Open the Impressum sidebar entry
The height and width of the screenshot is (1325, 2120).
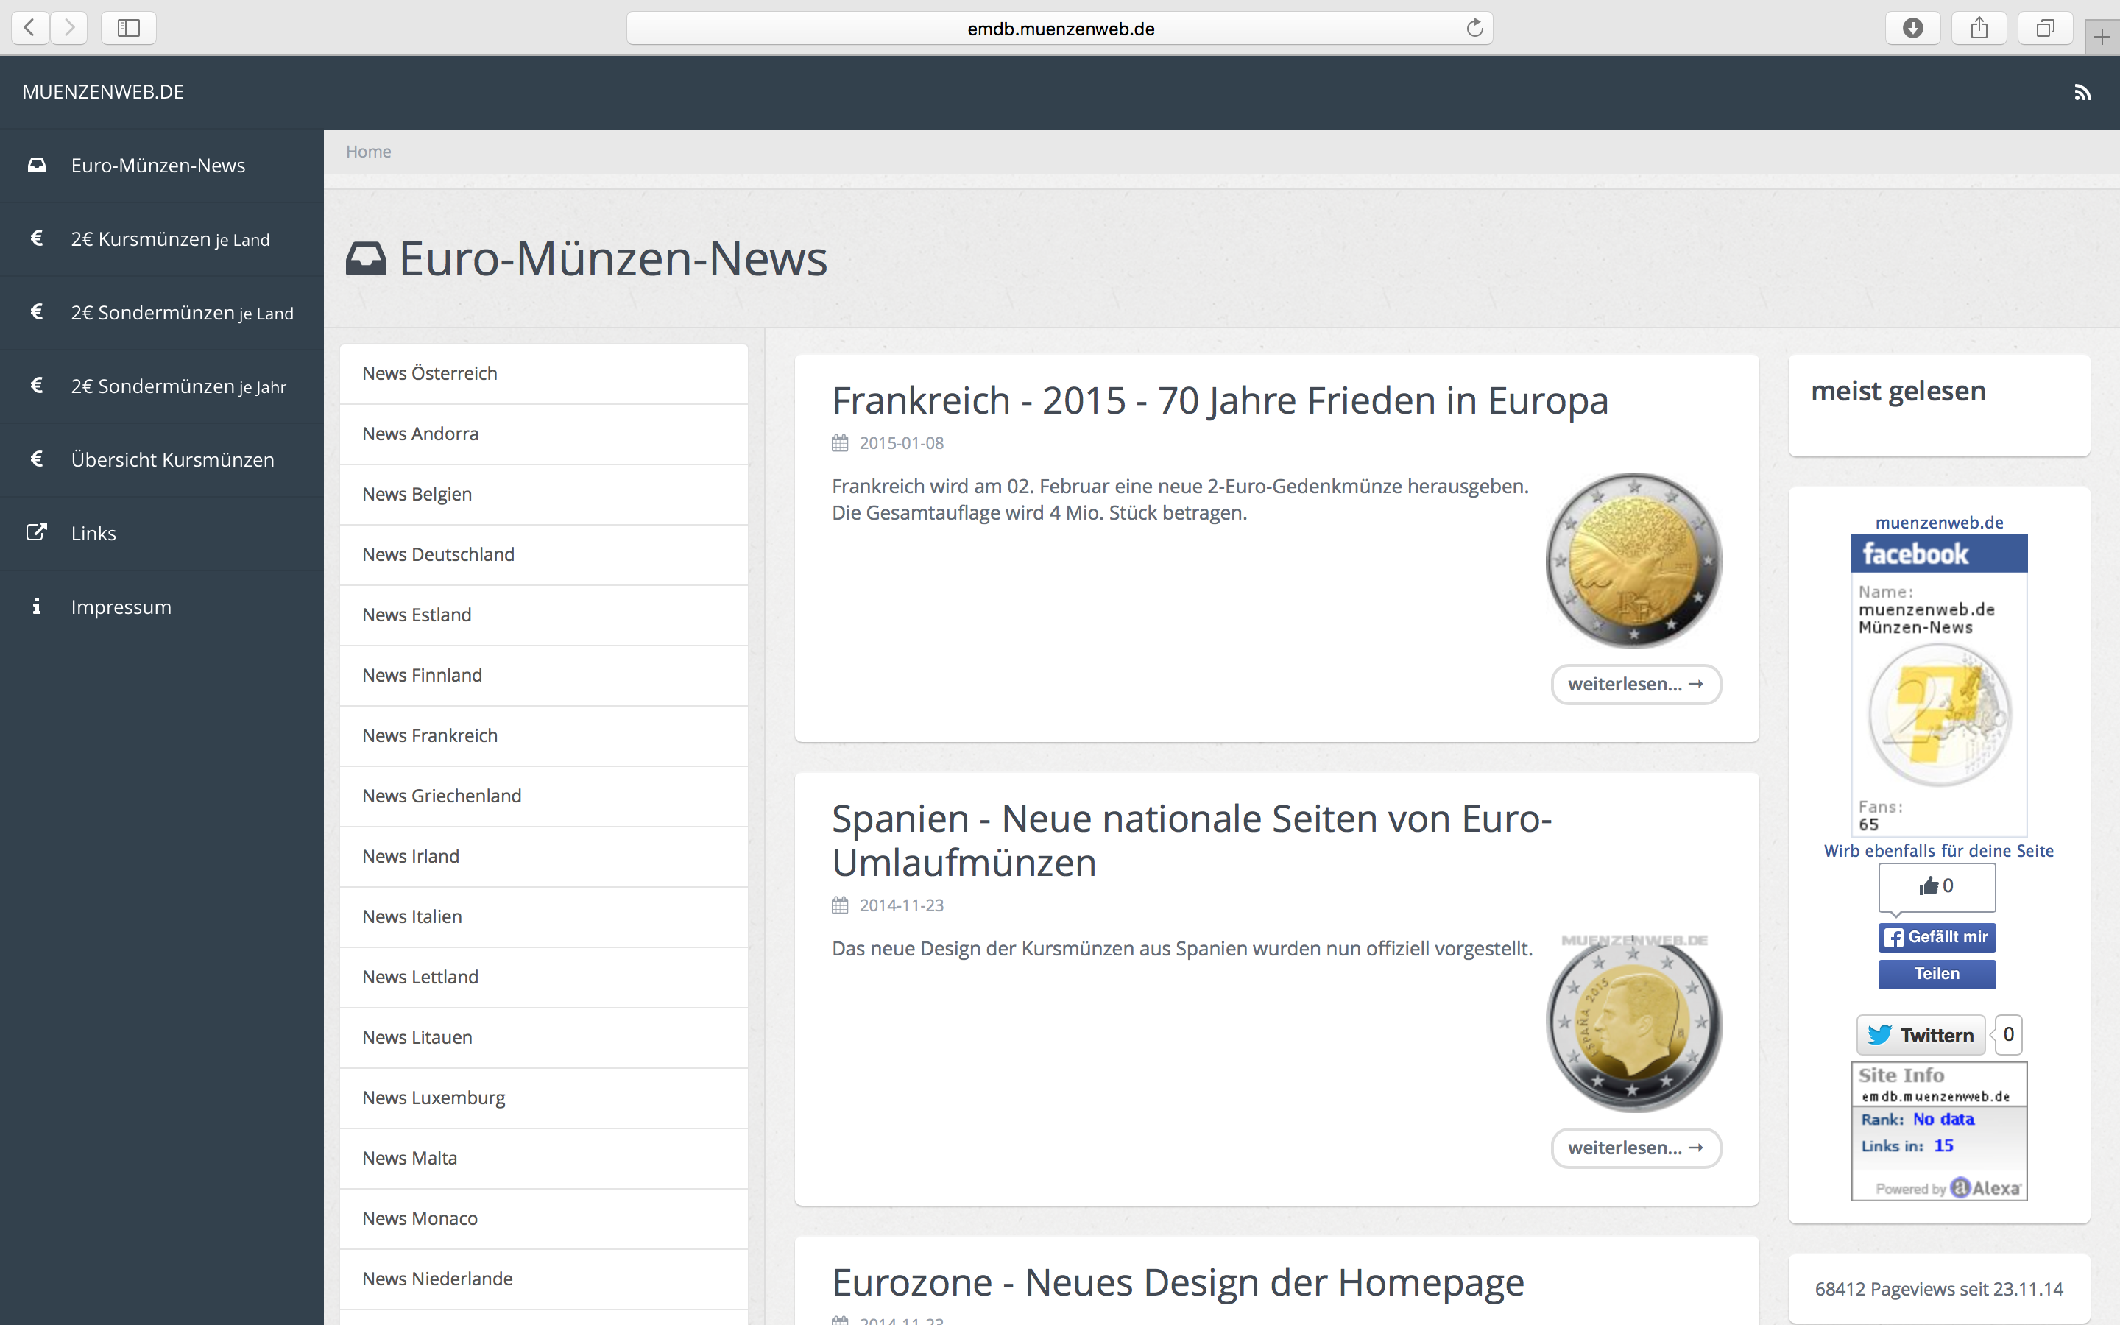coord(121,607)
